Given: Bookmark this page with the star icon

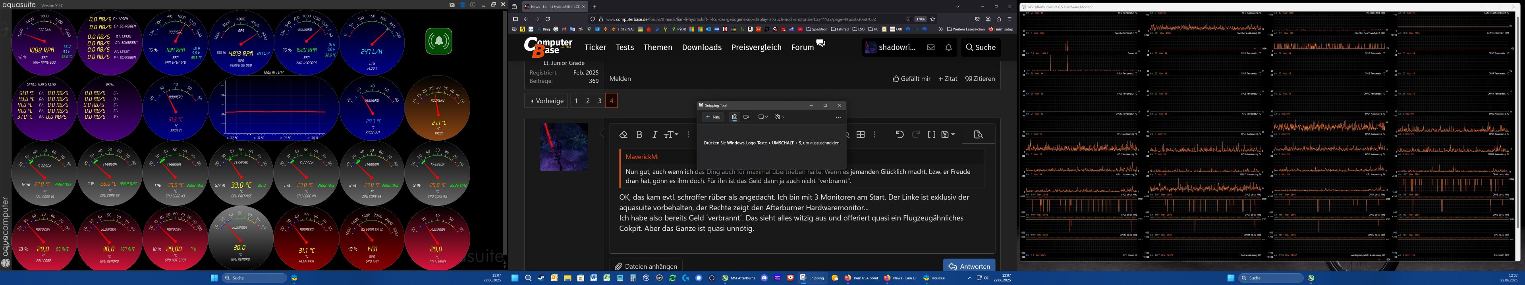Looking at the screenshot, I should click(x=932, y=19).
